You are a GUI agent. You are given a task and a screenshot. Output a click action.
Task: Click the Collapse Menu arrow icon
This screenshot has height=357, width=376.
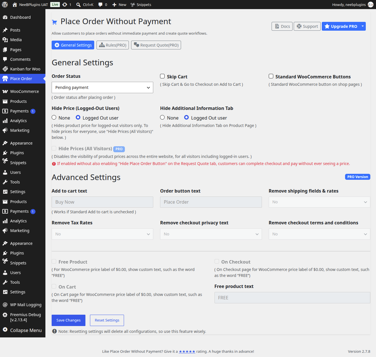tap(5, 329)
